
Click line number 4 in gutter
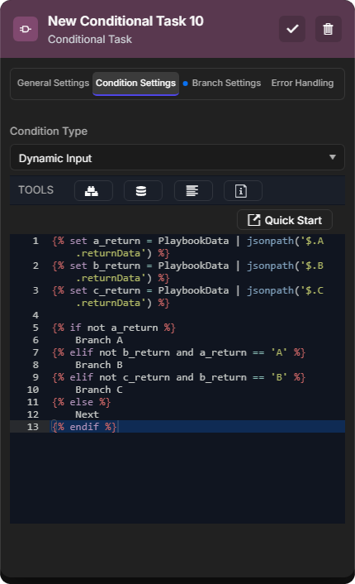coord(35,315)
